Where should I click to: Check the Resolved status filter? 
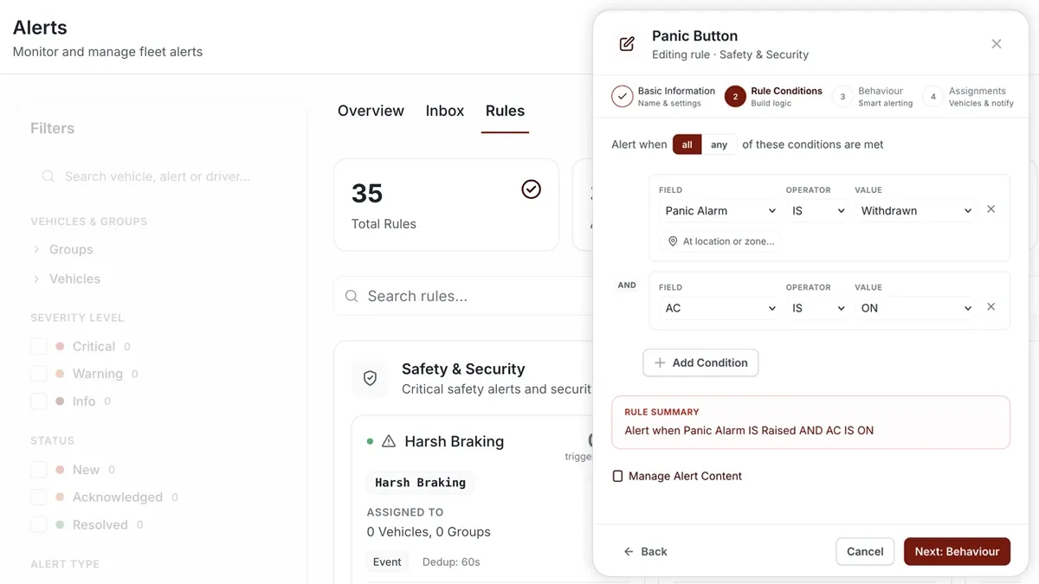[x=39, y=525]
